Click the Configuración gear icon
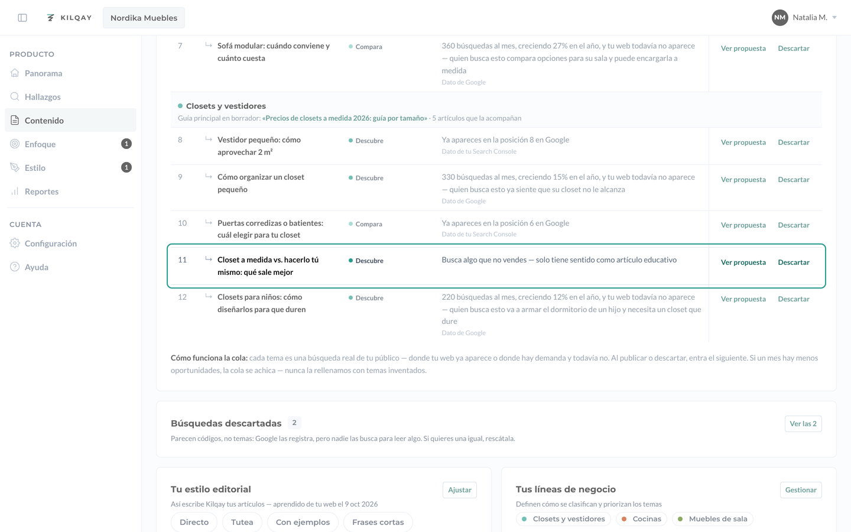This screenshot has height=532, width=851. (x=15, y=243)
